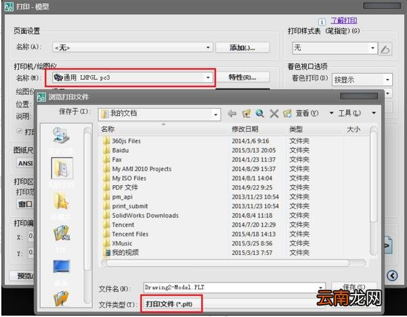
Task: Select the My Documents icon in places sidebar
Action: point(62,168)
